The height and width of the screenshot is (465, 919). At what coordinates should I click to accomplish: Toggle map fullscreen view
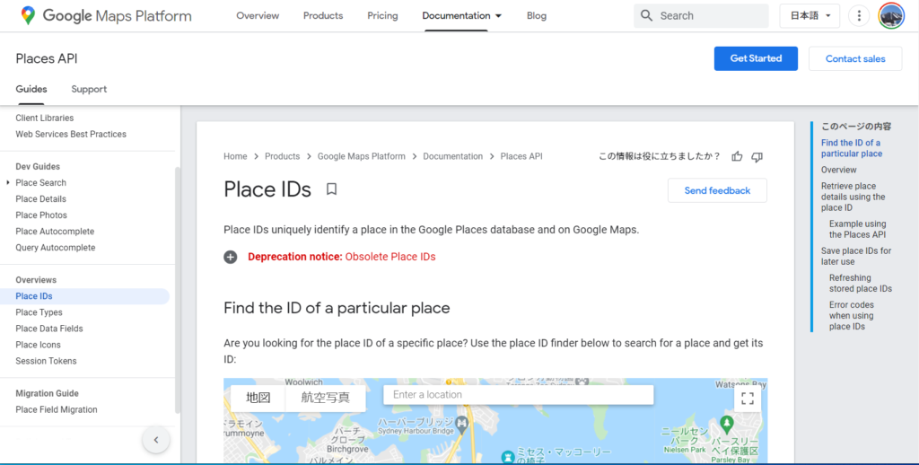click(748, 399)
